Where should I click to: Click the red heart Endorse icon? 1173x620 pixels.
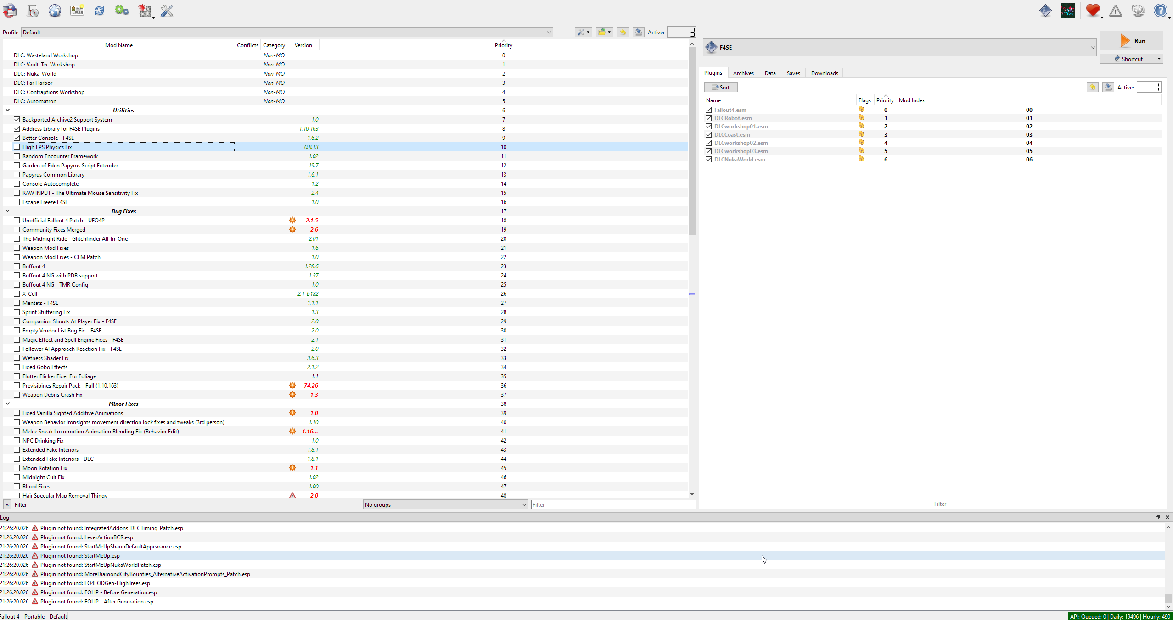tap(1092, 11)
